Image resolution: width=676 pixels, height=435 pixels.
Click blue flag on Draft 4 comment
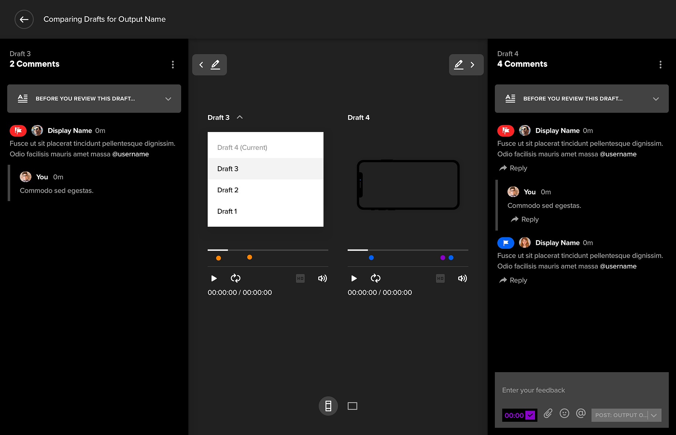pyautogui.click(x=506, y=243)
